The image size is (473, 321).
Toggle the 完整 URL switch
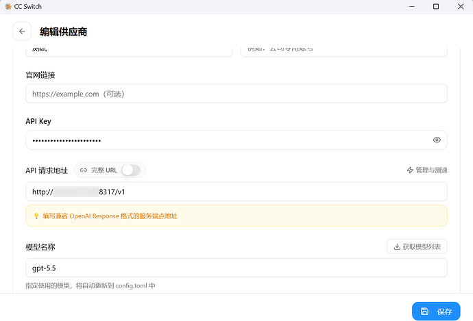point(131,170)
